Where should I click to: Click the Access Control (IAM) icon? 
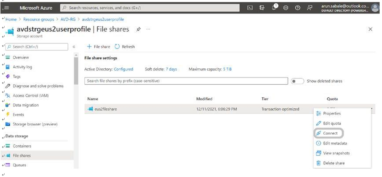click(x=8, y=95)
